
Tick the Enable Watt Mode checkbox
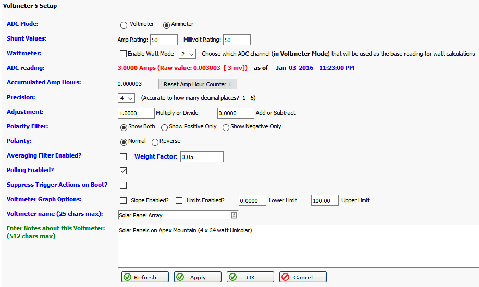(124, 54)
